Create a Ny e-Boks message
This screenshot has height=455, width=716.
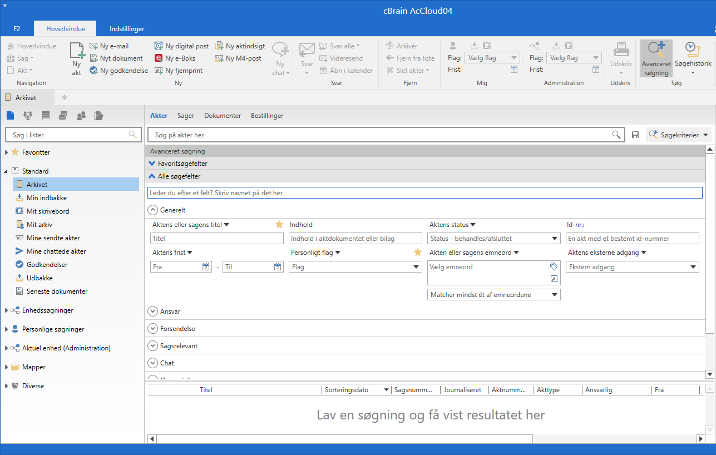pos(175,58)
